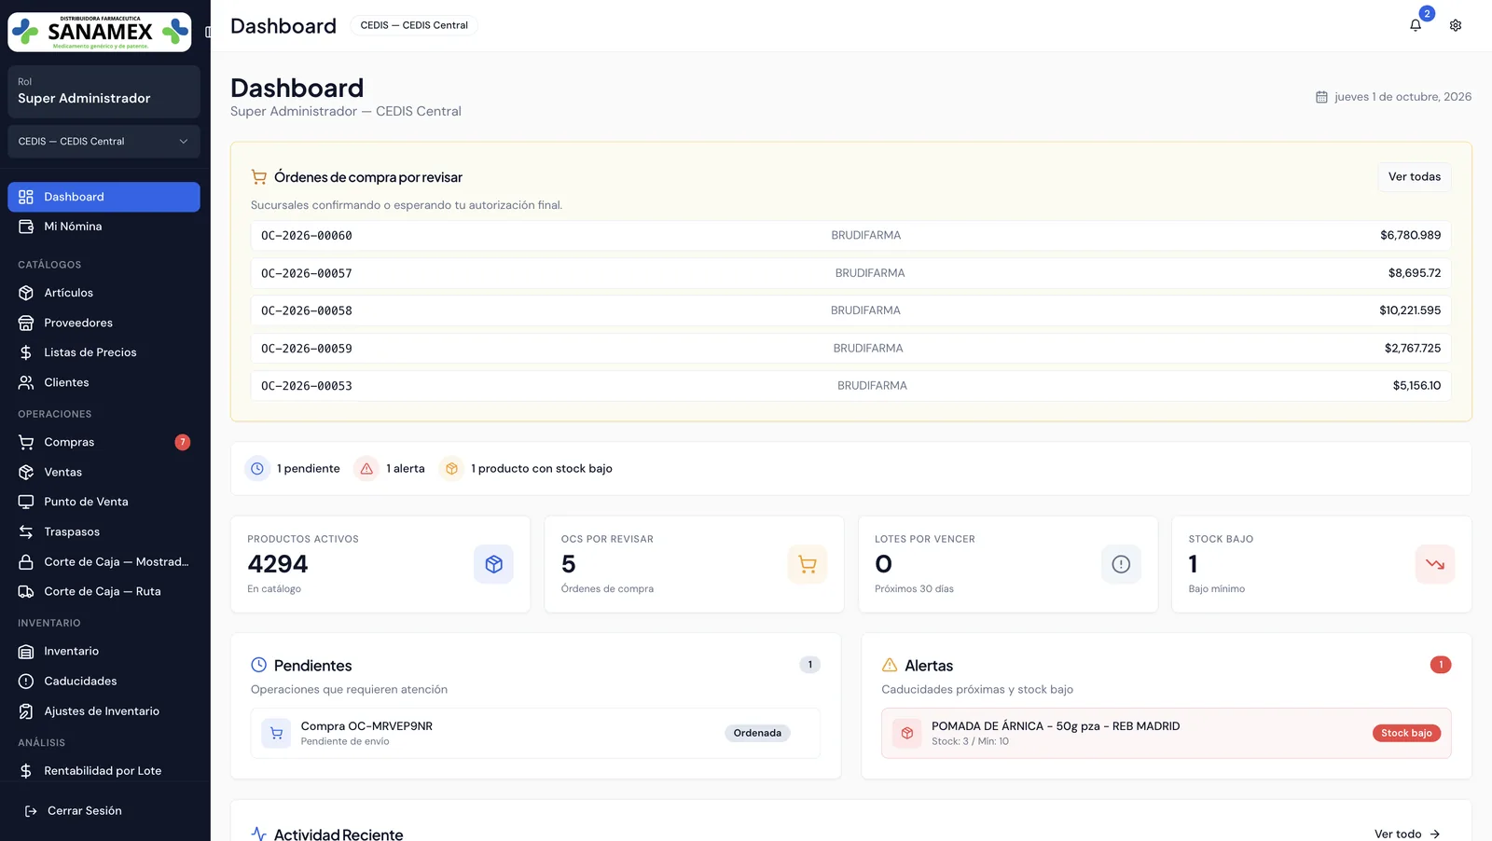Click amount $10,221.595
Screen dimensions: 1492x841
coord(1410,310)
